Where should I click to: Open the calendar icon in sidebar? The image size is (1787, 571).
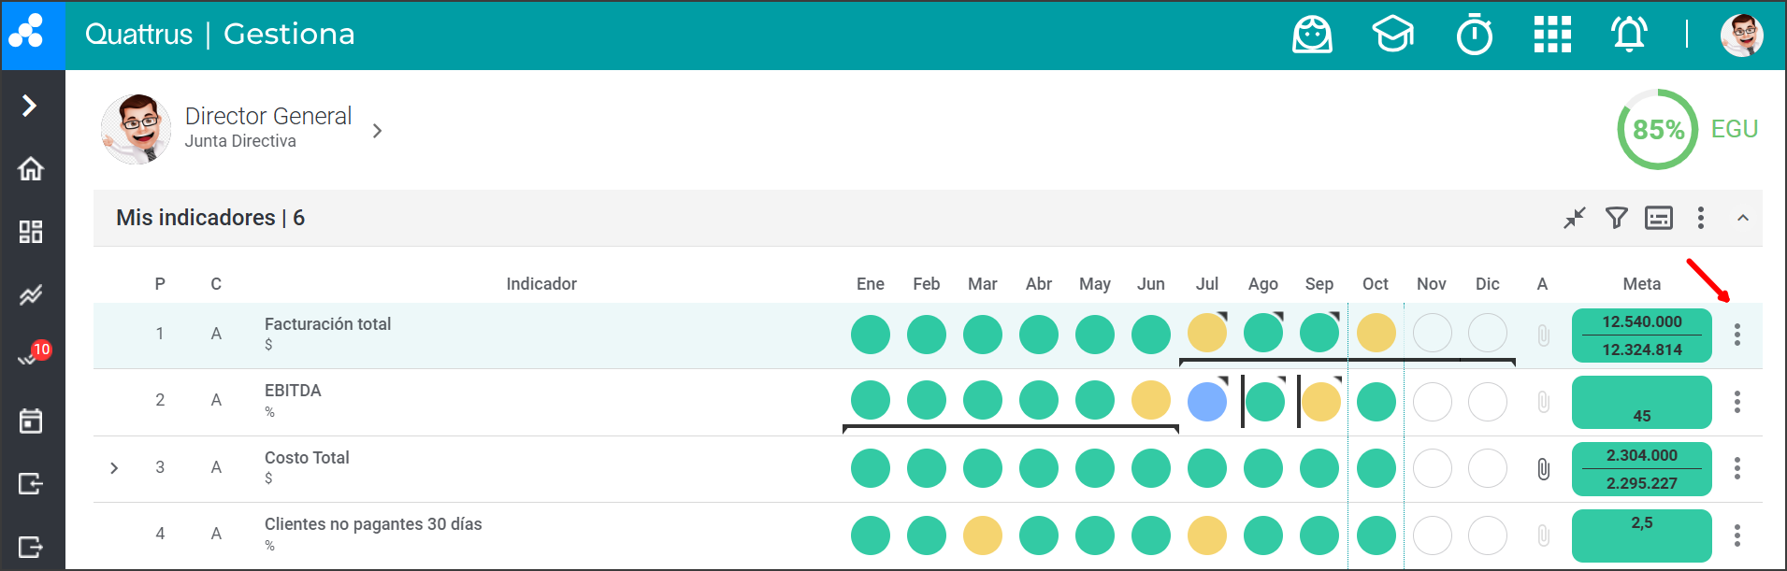(31, 421)
